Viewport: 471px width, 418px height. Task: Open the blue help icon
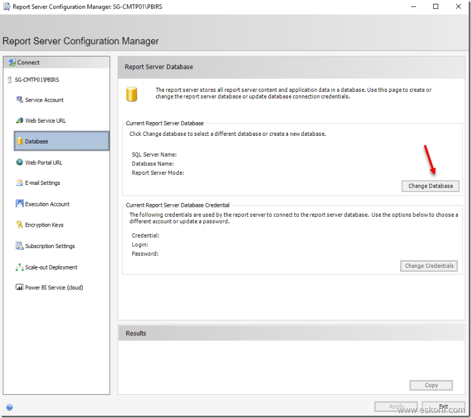(9, 408)
